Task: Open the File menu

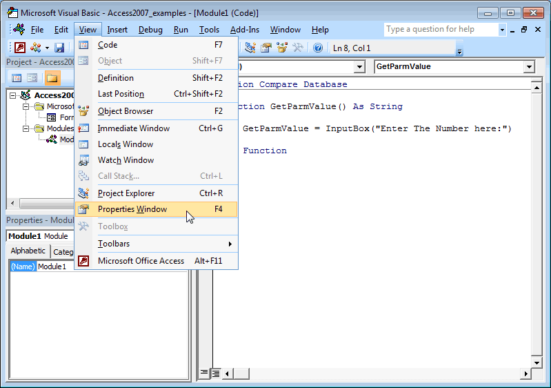Action: coord(37,30)
